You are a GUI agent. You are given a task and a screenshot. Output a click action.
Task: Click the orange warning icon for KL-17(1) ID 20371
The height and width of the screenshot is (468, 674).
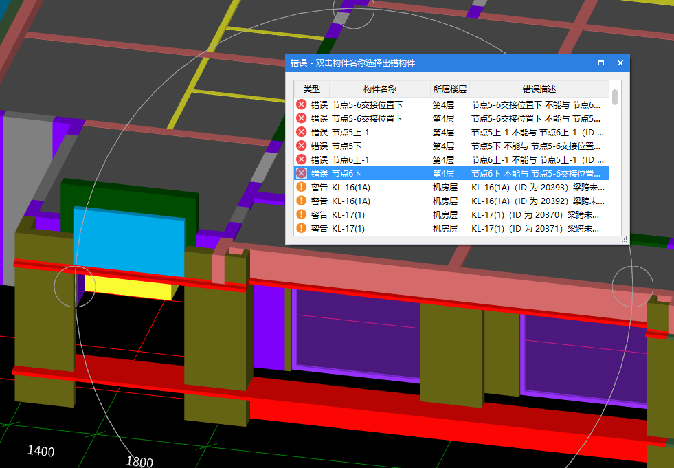coord(302,228)
